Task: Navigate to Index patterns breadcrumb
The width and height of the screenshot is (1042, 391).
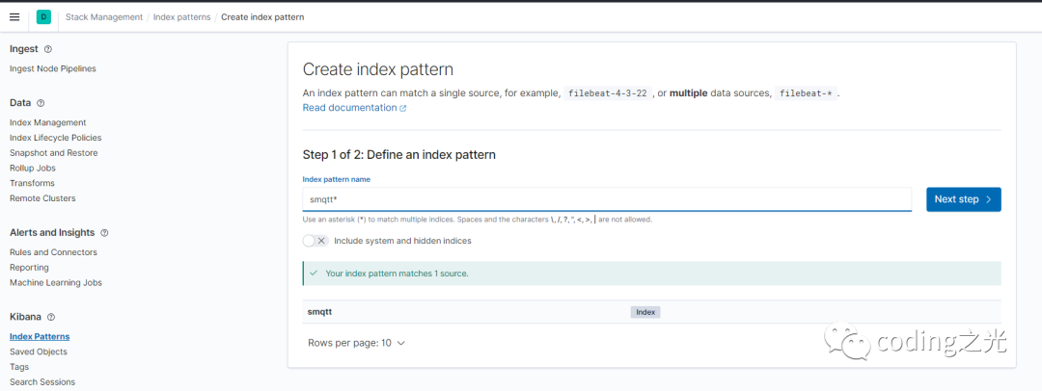Action: [181, 17]
